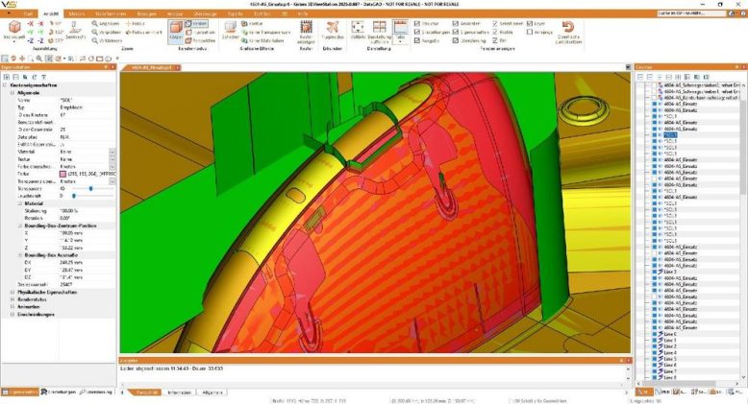
Task: Toggle the Struktur window checkbox
Action: (420, 21)
